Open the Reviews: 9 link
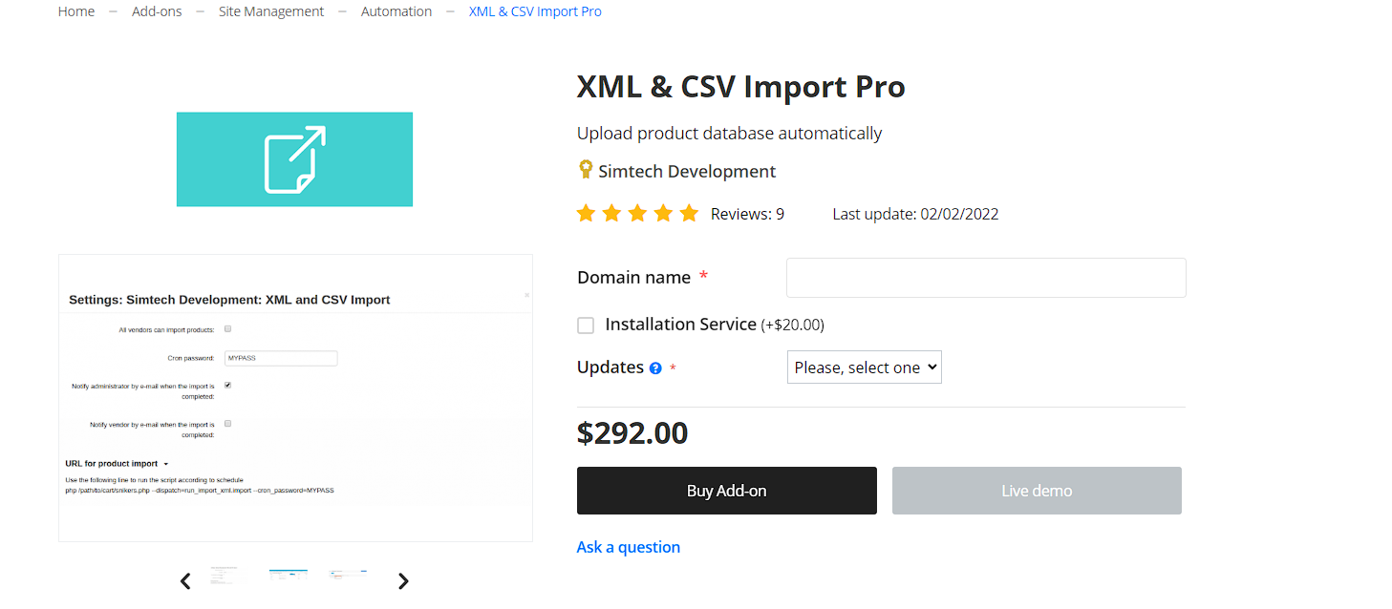 747,214
